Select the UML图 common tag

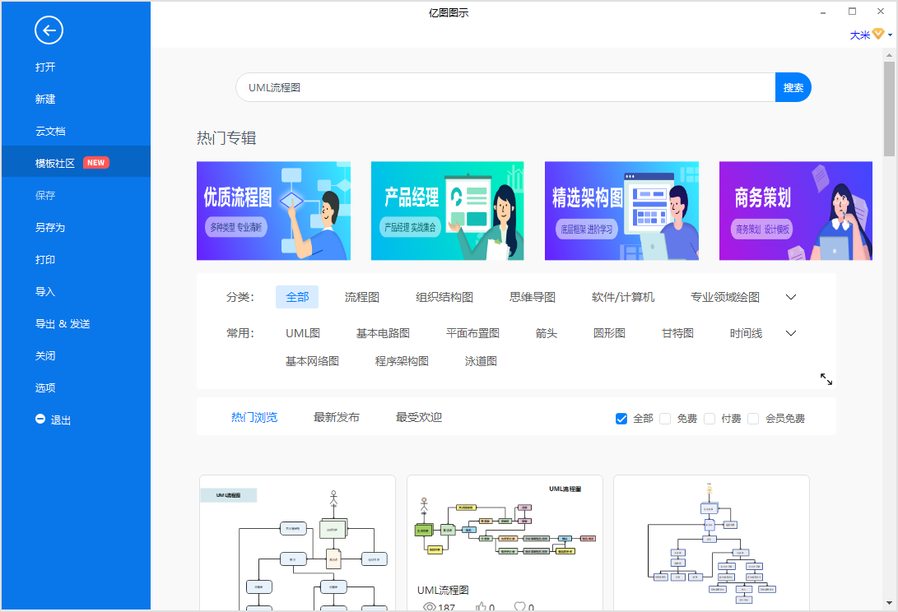pos(303,333)
